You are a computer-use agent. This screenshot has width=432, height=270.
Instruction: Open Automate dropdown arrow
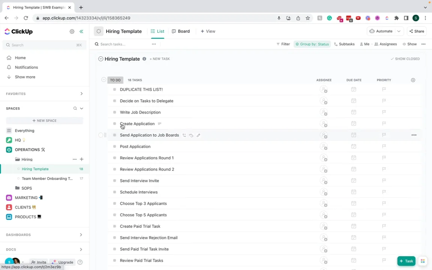point(399,31)
